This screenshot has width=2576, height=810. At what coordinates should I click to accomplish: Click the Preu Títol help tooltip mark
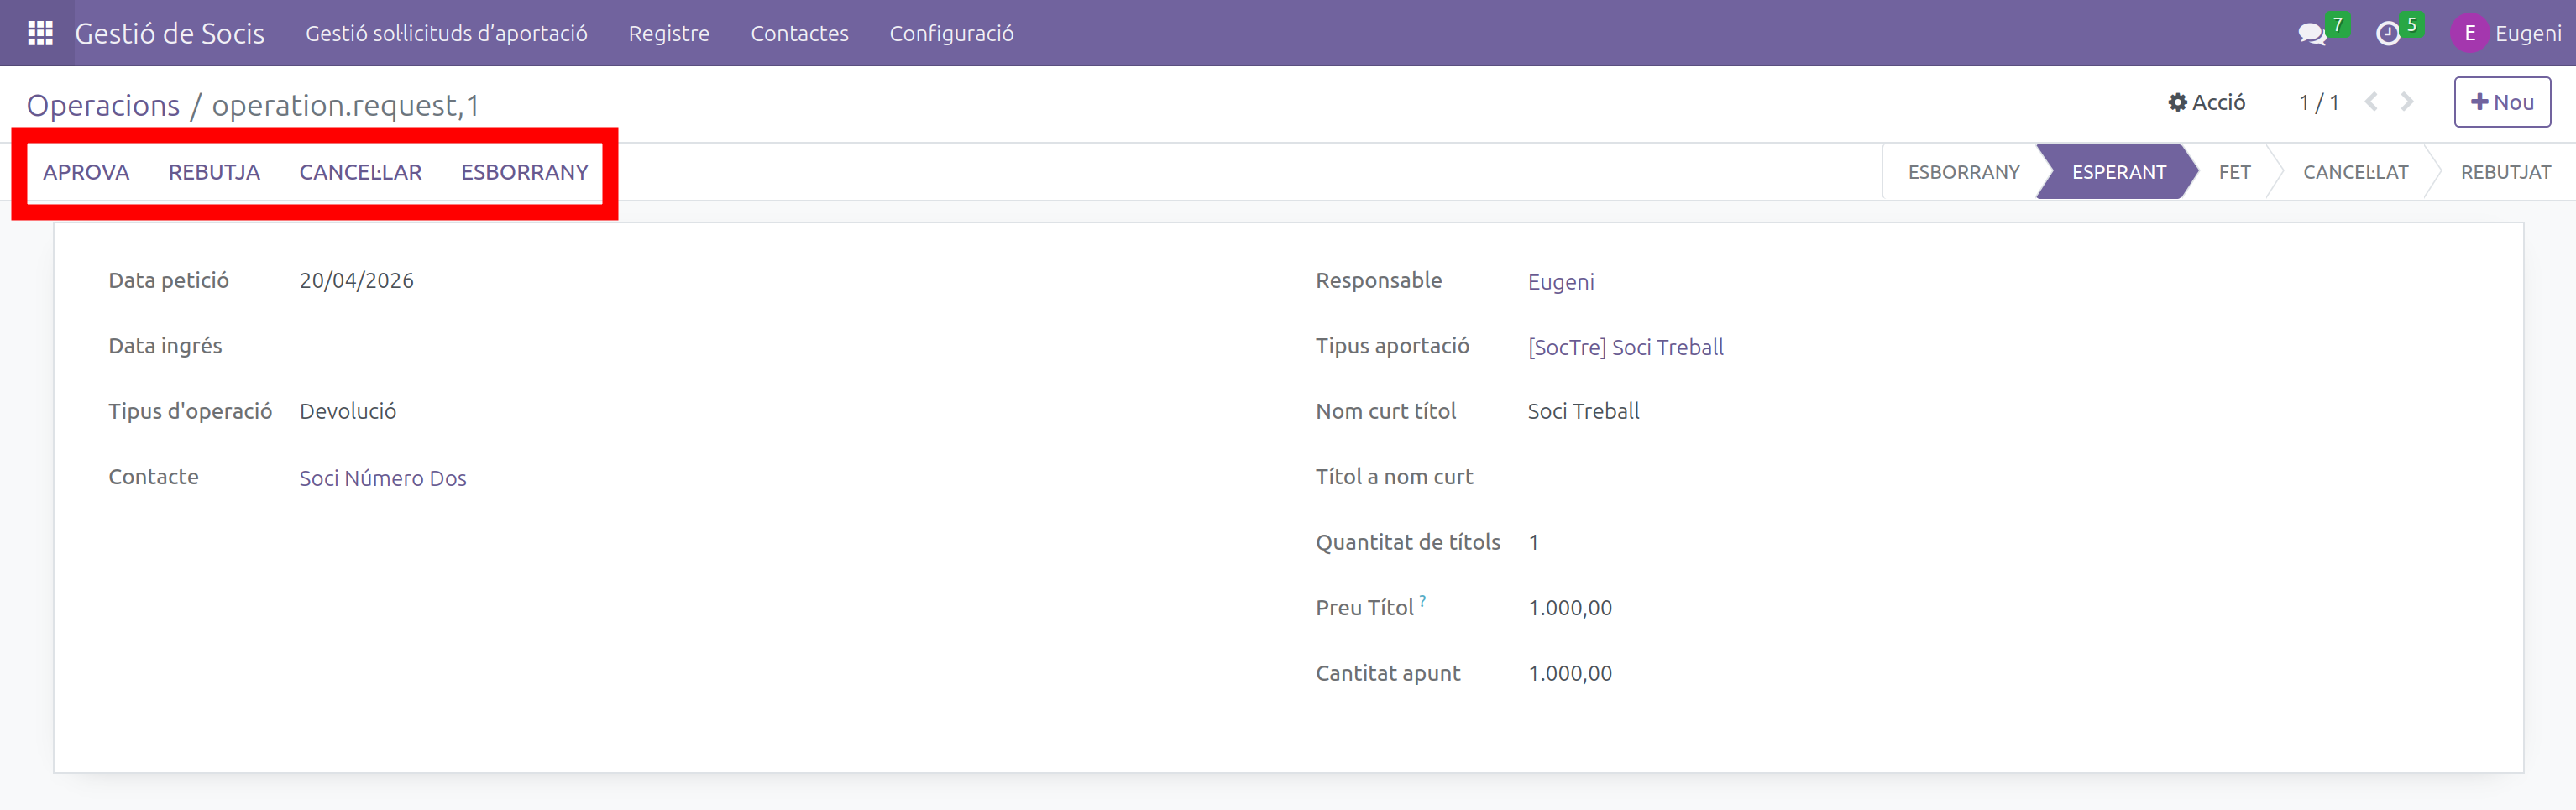(1422, 601)
